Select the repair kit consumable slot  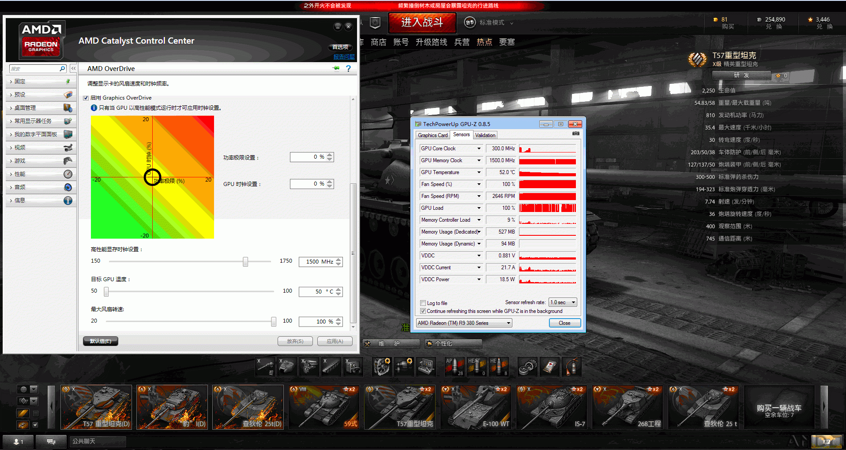(527, 367)
